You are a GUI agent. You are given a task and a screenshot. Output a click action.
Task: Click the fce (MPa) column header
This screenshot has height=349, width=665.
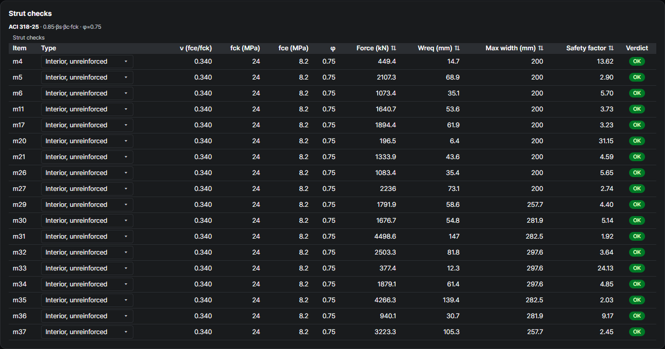click(x=294, y=48)
